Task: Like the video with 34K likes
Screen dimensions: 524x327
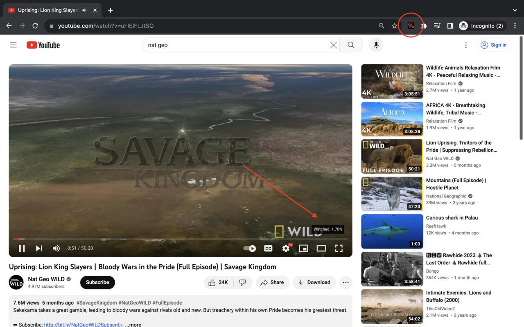Action: 219,282
